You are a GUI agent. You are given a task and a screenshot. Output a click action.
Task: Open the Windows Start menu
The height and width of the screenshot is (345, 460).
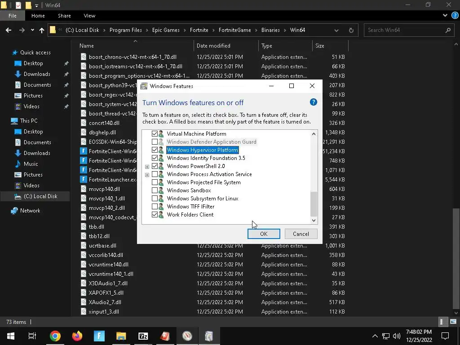point(11,336)
